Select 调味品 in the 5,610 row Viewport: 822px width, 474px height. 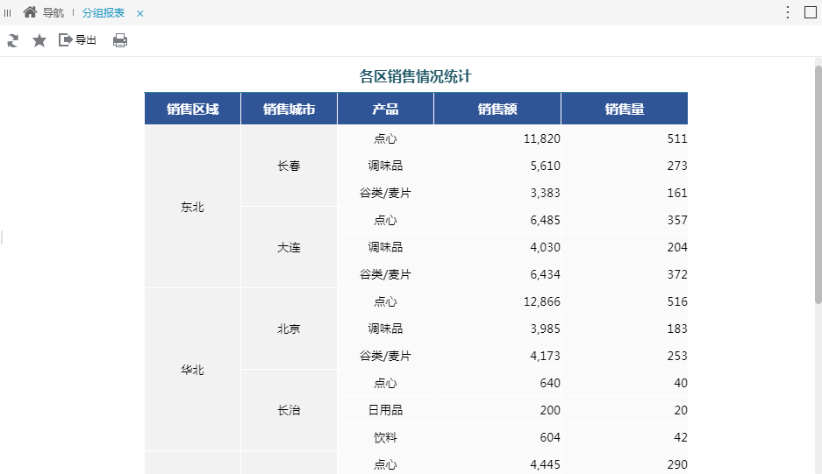[x=385, y=166]
